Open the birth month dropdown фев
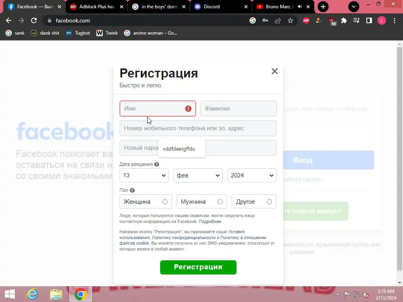The image size is (403, 302). pyautogui.click(x=198, y=175)
